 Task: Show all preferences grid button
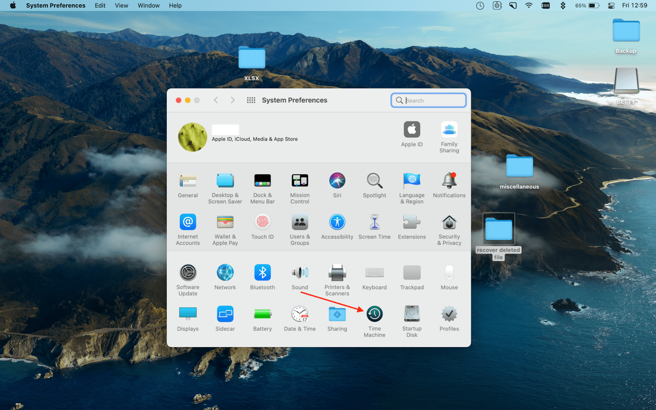[x=251, y=100]
